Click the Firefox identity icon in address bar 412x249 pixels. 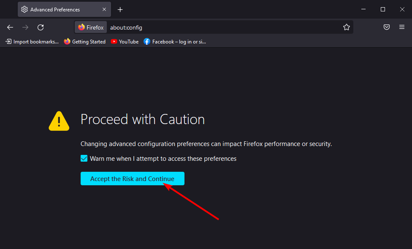tap(91, 27)
